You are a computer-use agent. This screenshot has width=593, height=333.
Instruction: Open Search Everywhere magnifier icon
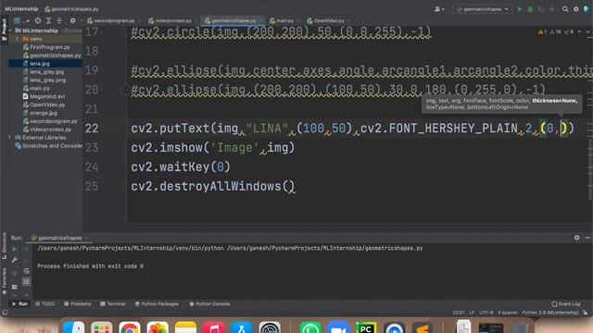(x=565, y=9)
